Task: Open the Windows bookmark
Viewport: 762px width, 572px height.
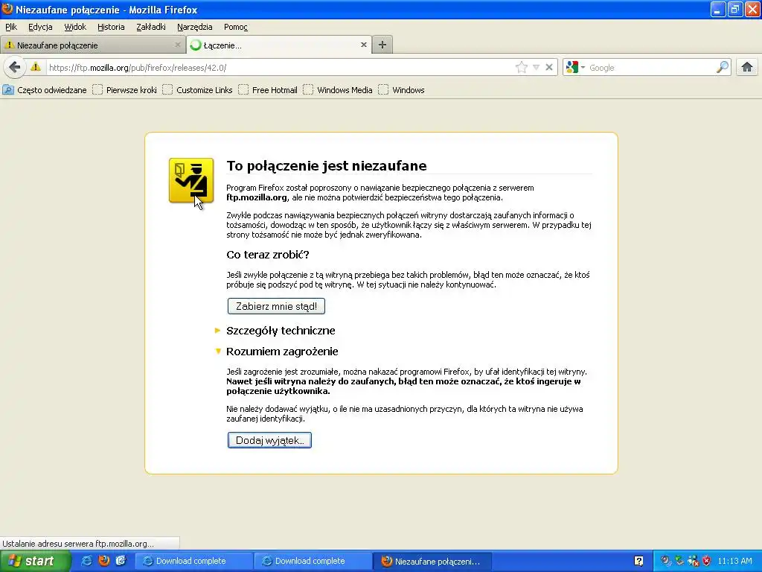Action: 402,90
